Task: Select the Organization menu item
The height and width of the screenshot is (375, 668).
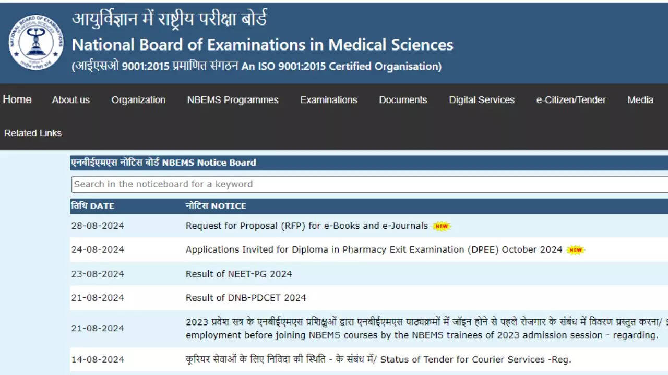Action: [138, 100]
